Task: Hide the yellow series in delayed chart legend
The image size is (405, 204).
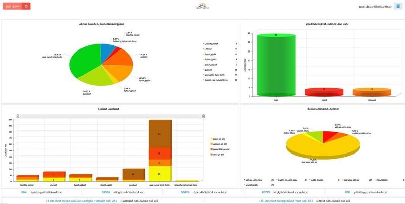Action: [218, 138]
